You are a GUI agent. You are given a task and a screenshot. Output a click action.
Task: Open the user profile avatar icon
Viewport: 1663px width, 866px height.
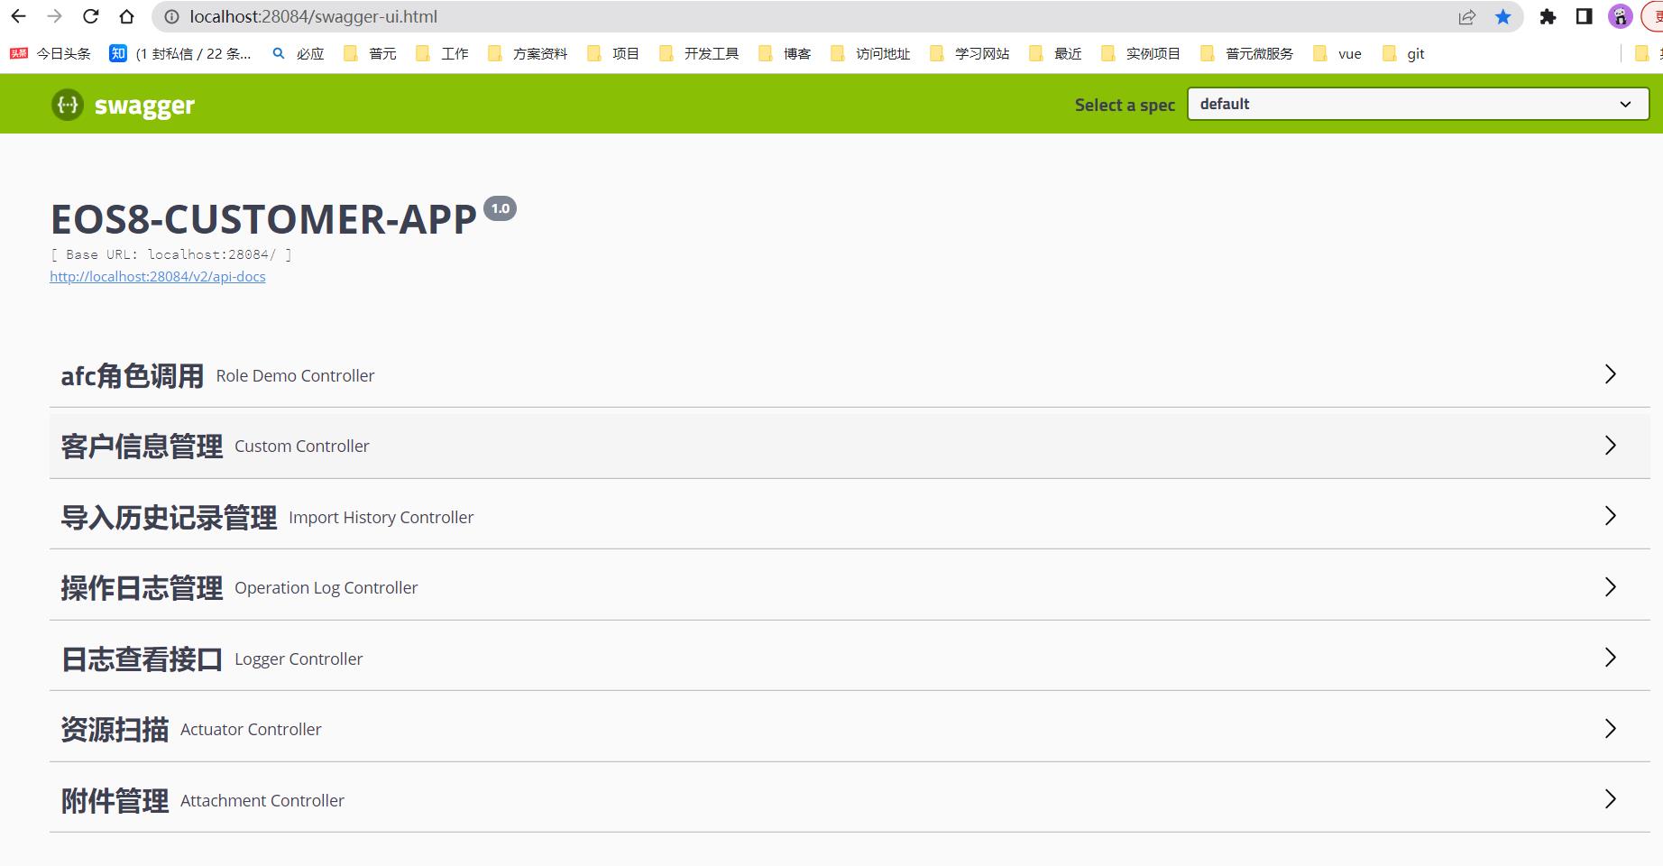click(1621, 16)
